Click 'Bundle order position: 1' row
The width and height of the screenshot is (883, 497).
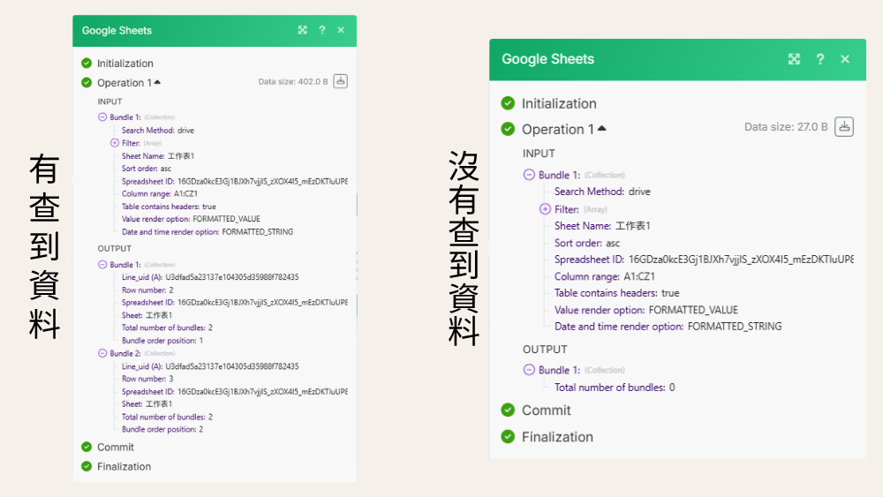162,341
